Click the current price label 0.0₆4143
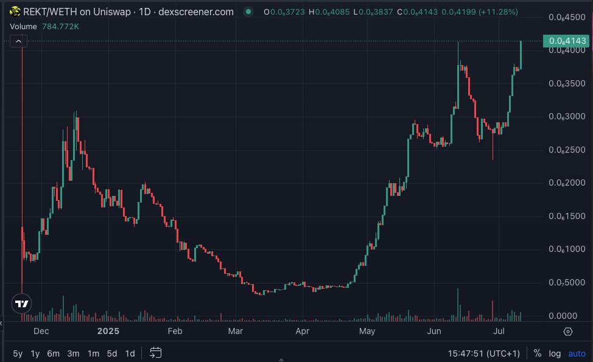 pyautogui.click(x=566, y=41)
